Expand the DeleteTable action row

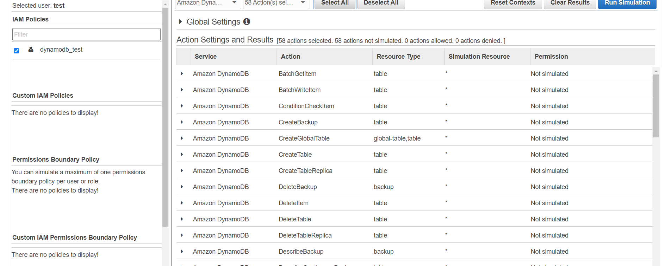point(182,219)
